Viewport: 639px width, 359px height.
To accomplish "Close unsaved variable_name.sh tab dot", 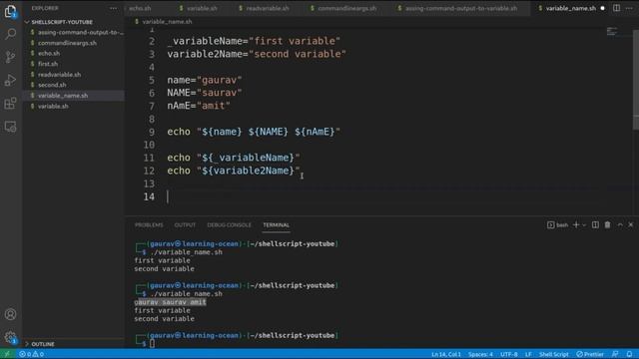I will coord(602,8).
